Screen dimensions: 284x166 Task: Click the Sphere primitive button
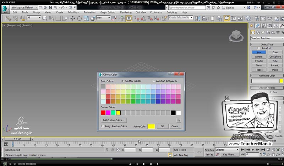click(x=259, y=57)
